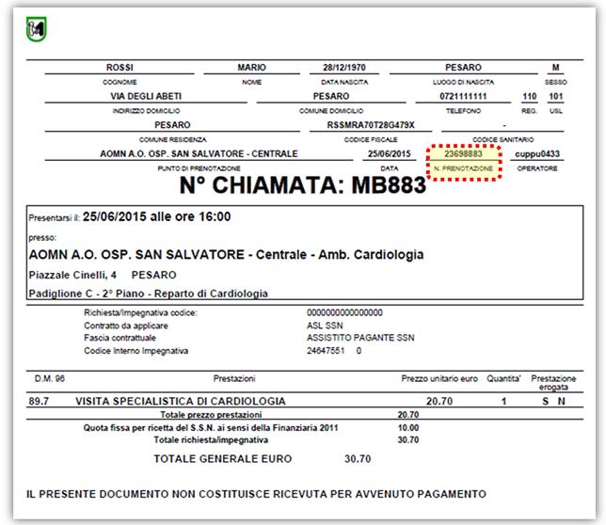
Task: Click the TOTALE GENERALE EURO line
Action: 223,459
